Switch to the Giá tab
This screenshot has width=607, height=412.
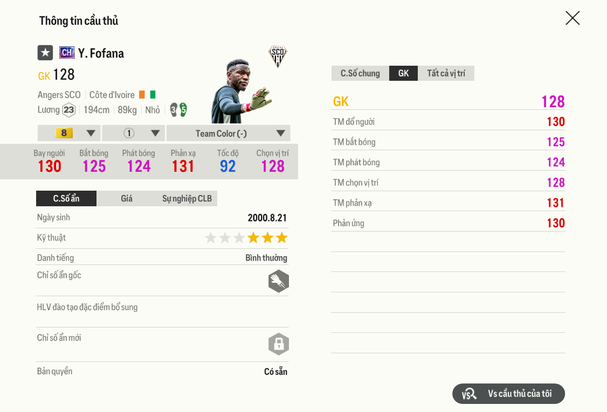[127, 199]
